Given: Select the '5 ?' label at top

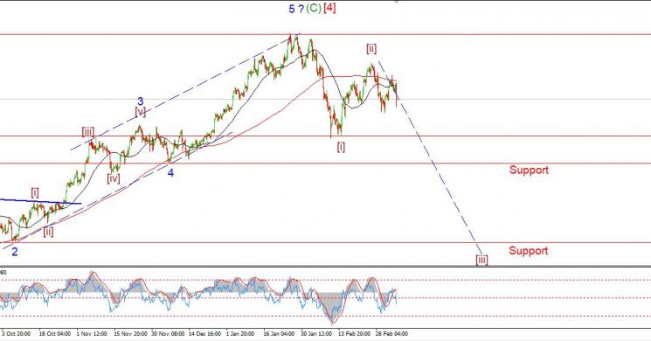Looking at the screenshot, I should tap(296, 9).
